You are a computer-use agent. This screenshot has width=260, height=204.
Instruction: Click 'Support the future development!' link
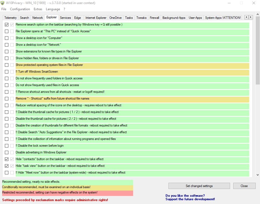click(190, 199)
